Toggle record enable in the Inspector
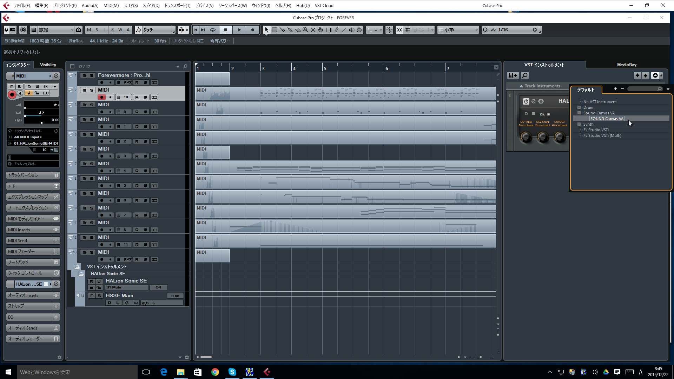This screenshot has height=379, width=674. pyautogui.click(x=12, y=94)
